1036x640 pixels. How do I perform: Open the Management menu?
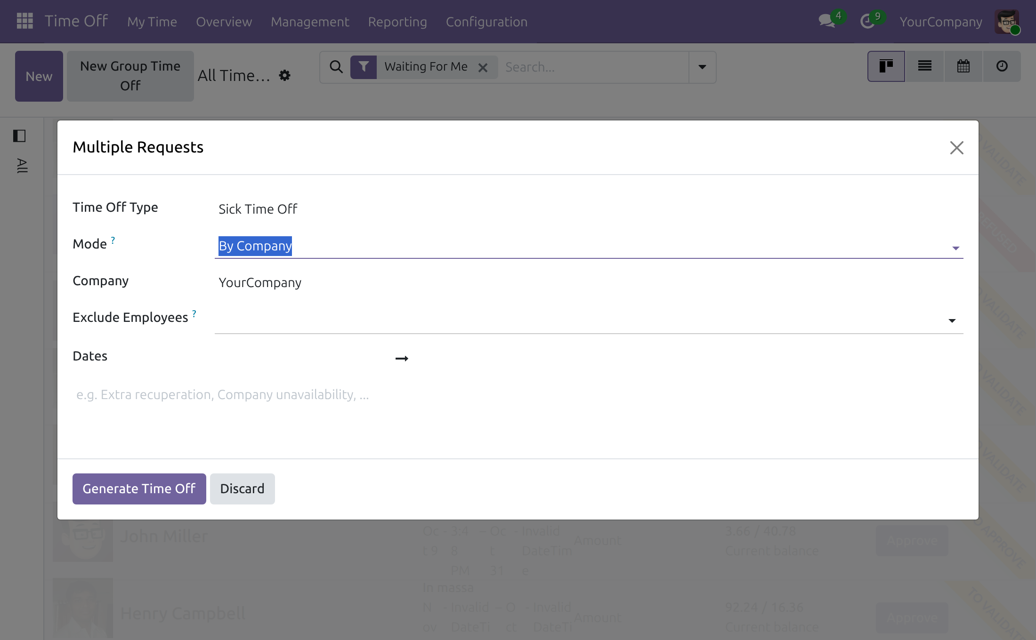point(310,22)
